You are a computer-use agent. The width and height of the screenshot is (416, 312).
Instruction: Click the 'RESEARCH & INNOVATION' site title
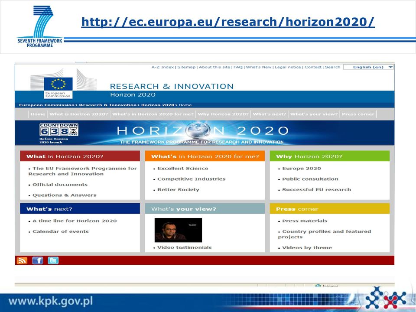pyautogui.click(x=172, y=86)
